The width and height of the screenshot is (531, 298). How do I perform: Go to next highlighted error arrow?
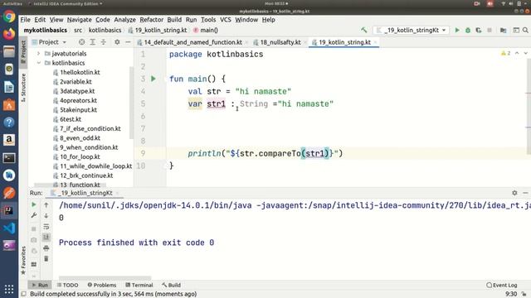(x=525, y=53)
